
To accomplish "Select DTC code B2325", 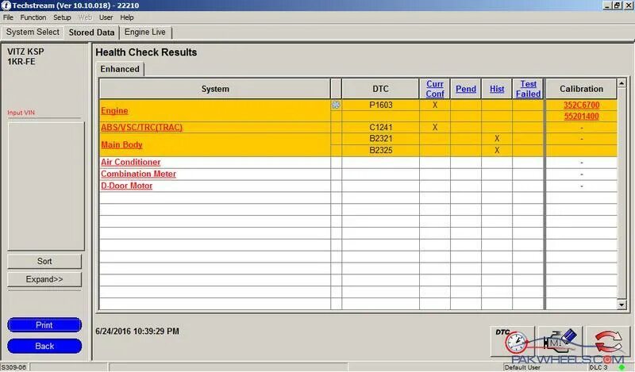I will (x=381, y=150).
